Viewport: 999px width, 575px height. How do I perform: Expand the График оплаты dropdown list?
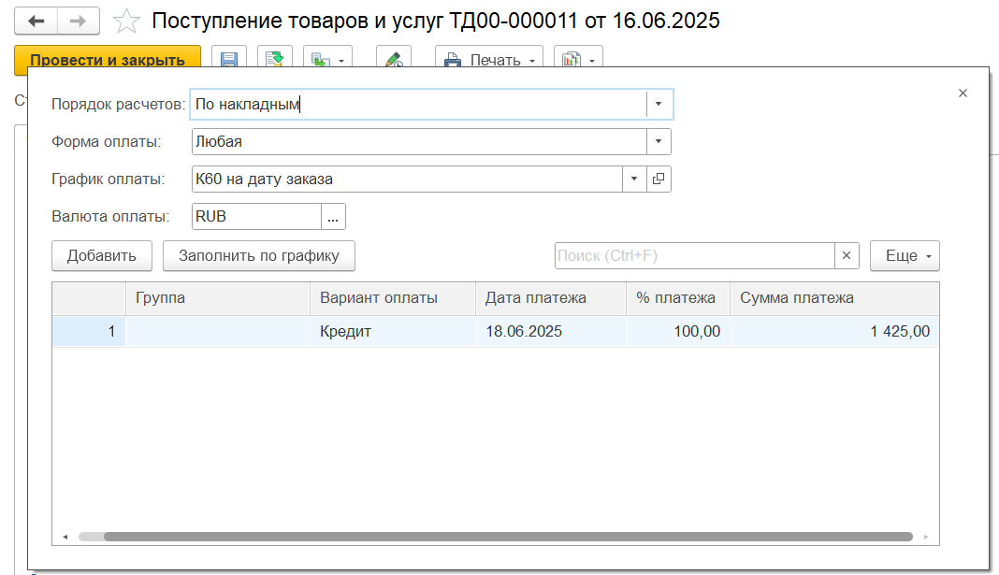(x=634, y=179)
